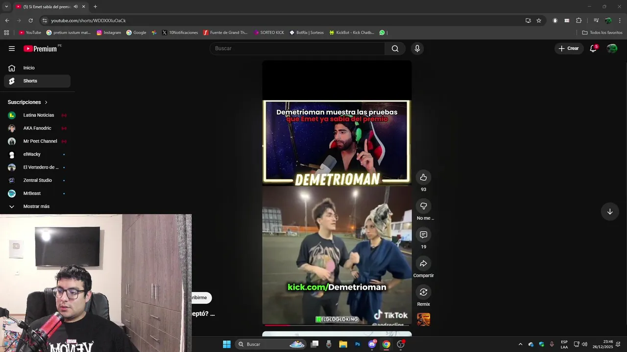Go to Inicio in the sidebar
Viewport: 627px width, 352px height.
point(37,68)
